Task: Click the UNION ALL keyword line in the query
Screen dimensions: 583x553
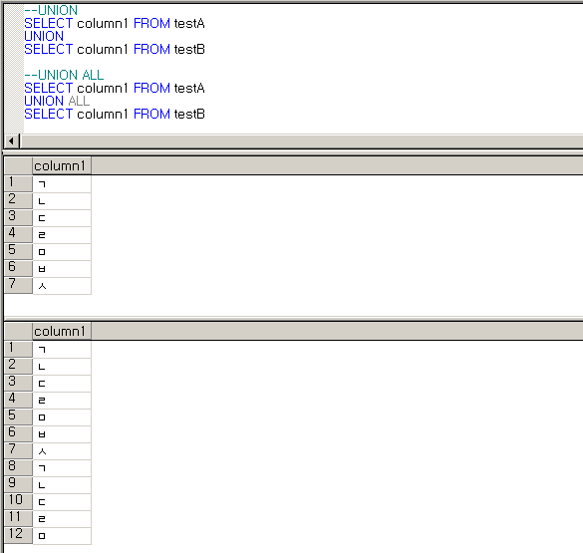Action: pyautogui.click(x=57, y=101)
